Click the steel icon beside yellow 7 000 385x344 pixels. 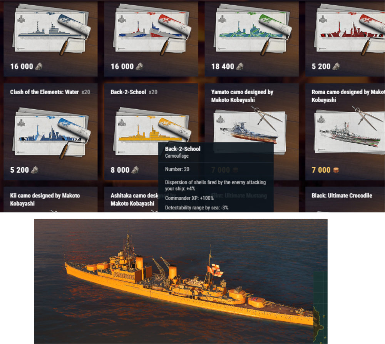coord(336,170)
